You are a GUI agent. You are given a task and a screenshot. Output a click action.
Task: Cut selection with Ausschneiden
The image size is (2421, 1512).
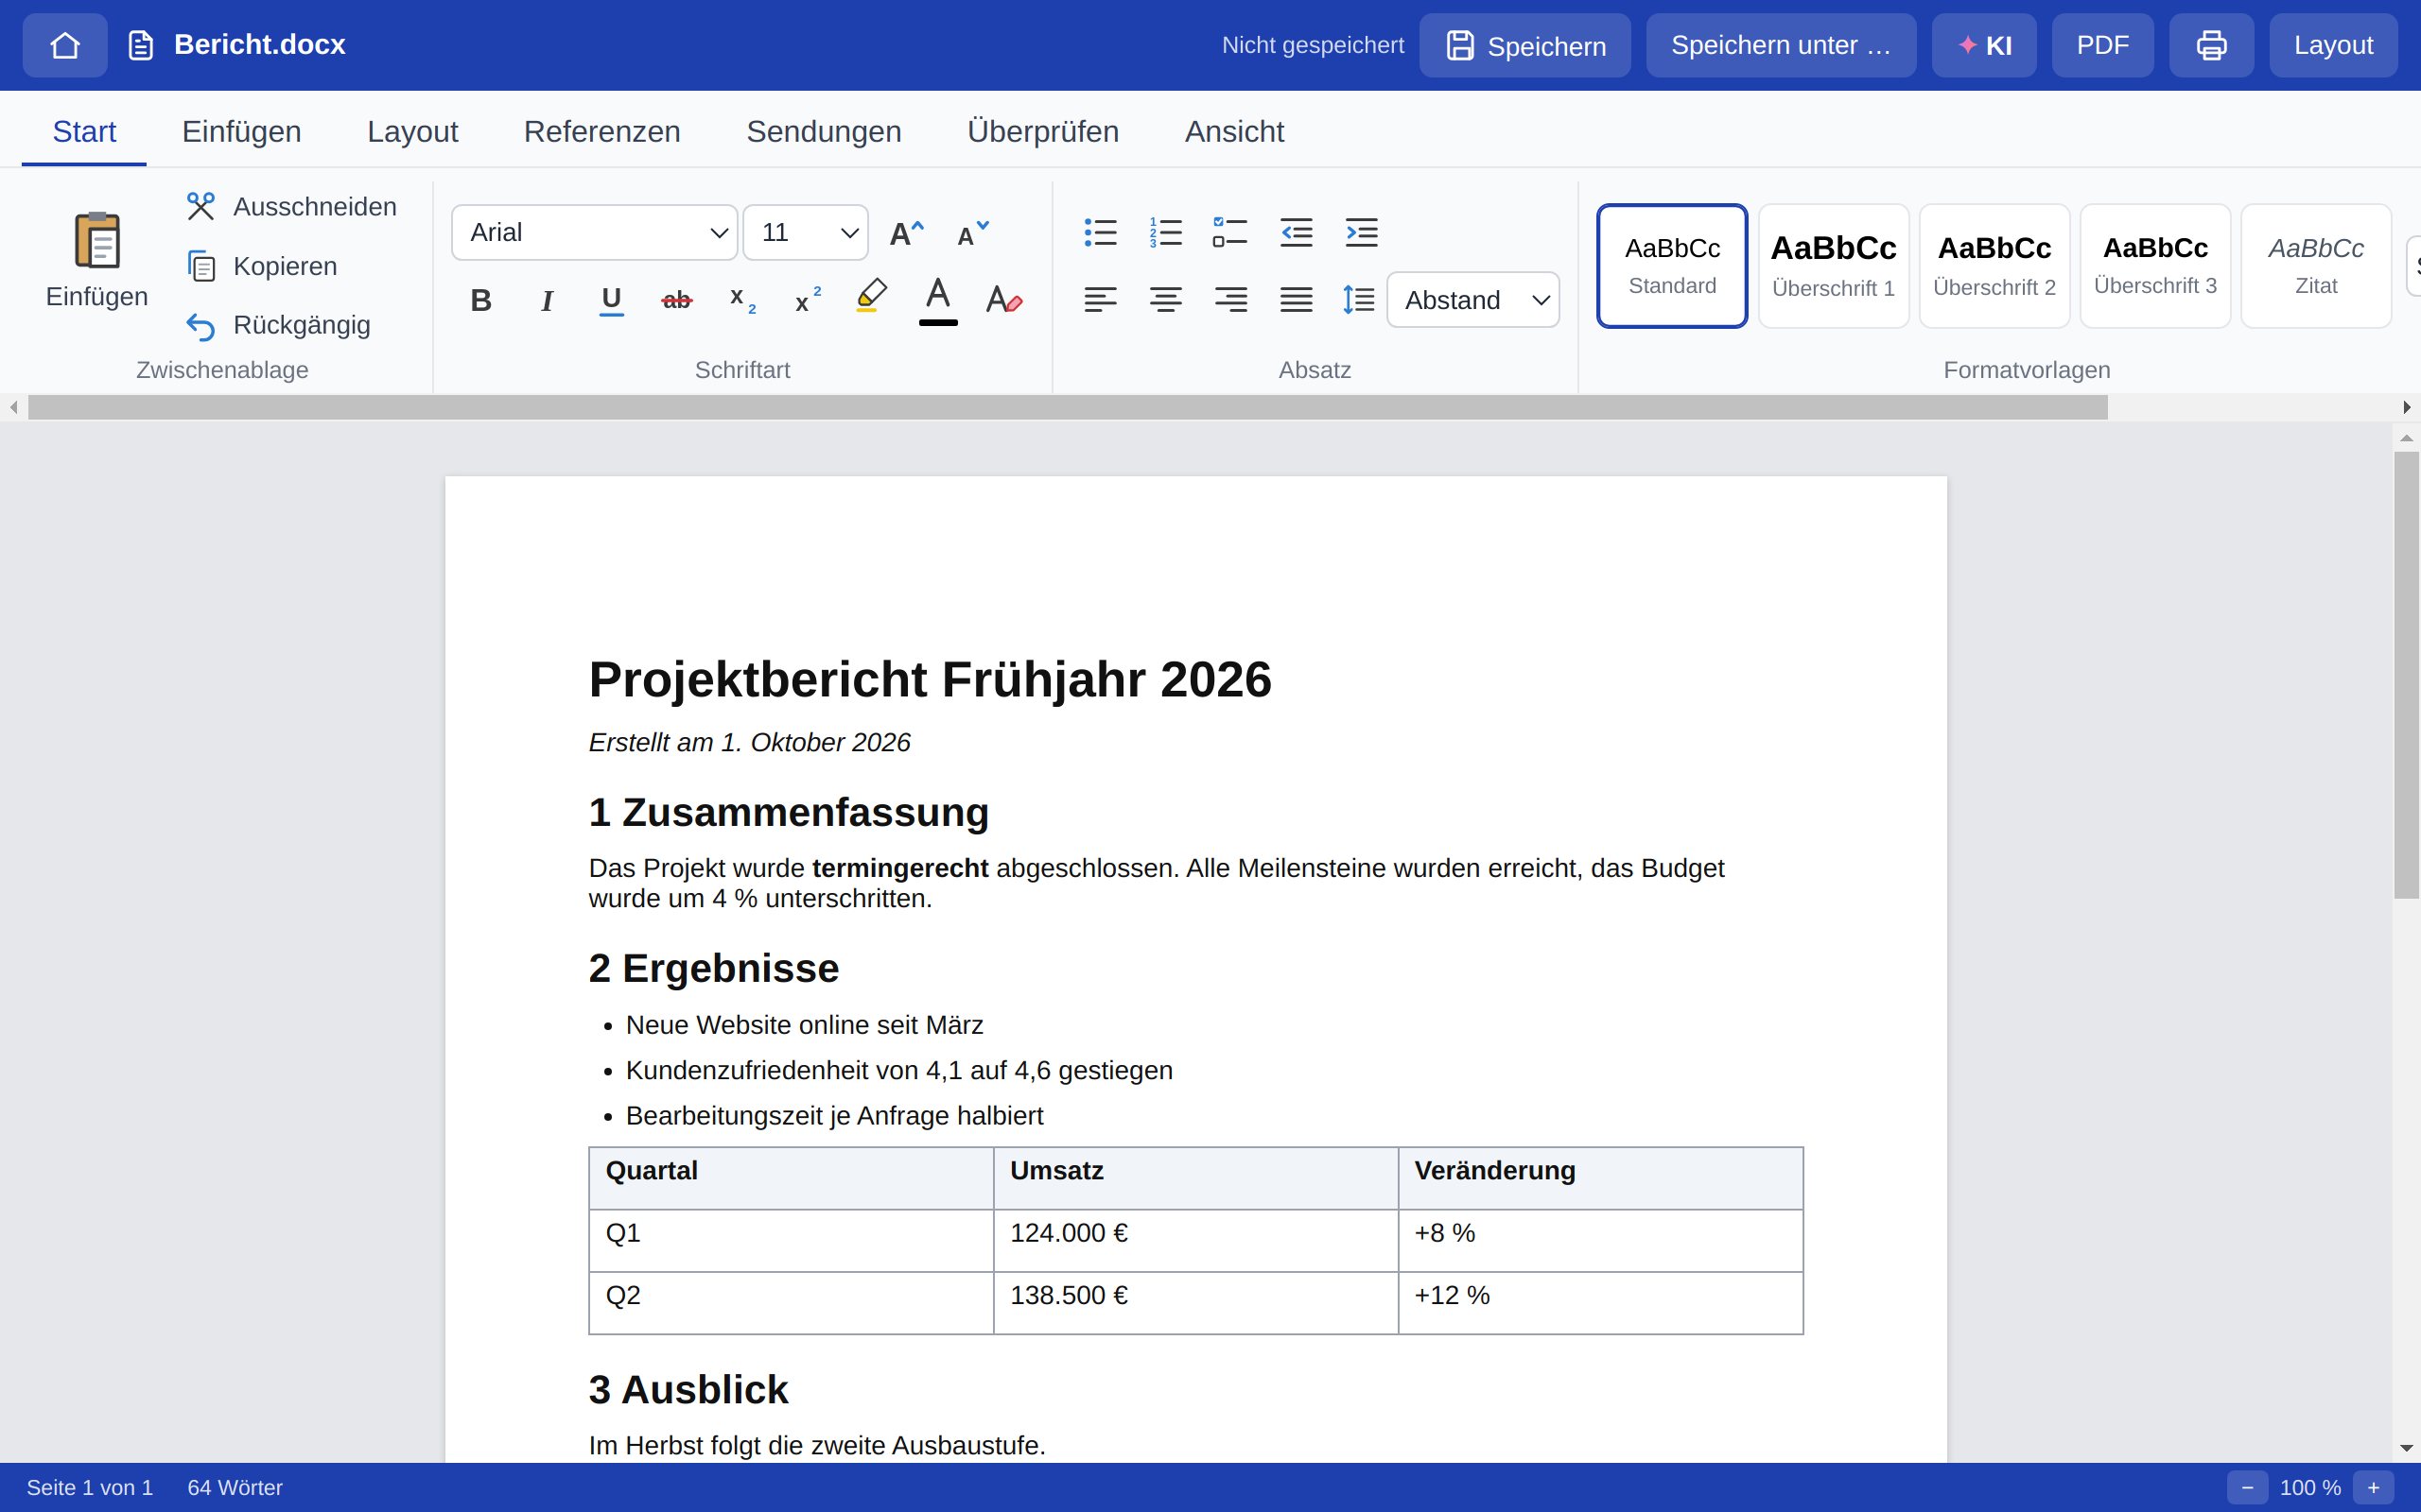click(x=292, y=207)
